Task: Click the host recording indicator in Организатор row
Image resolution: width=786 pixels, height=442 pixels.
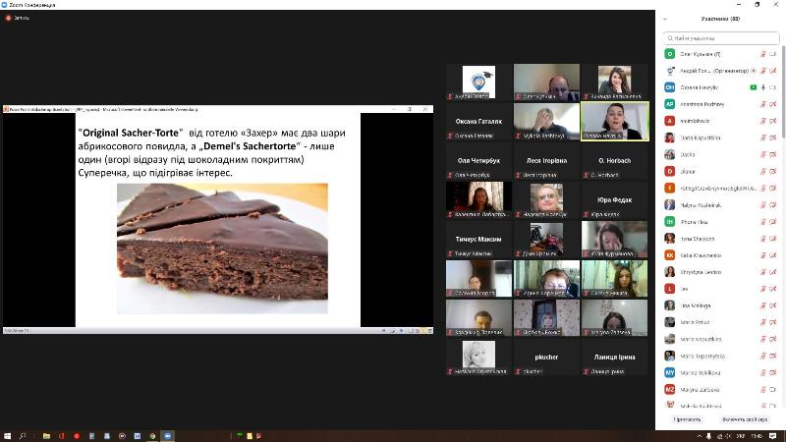Action: (x=754, y=71)
